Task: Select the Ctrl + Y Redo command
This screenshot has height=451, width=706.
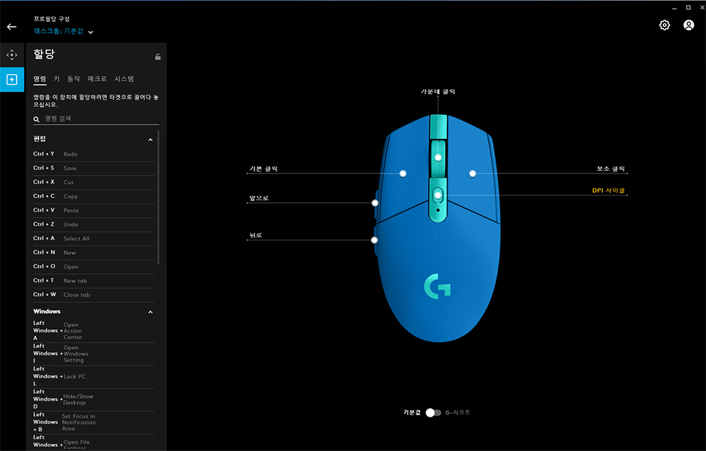Action: (x=94, y=154)
